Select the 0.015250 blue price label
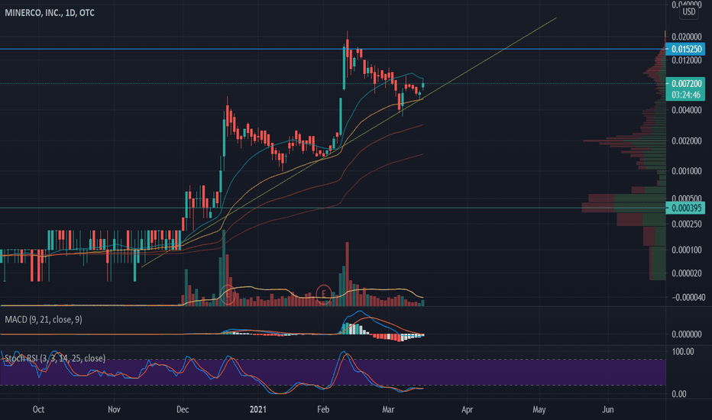The image size is (712, 420). click(x=686, y=49)
